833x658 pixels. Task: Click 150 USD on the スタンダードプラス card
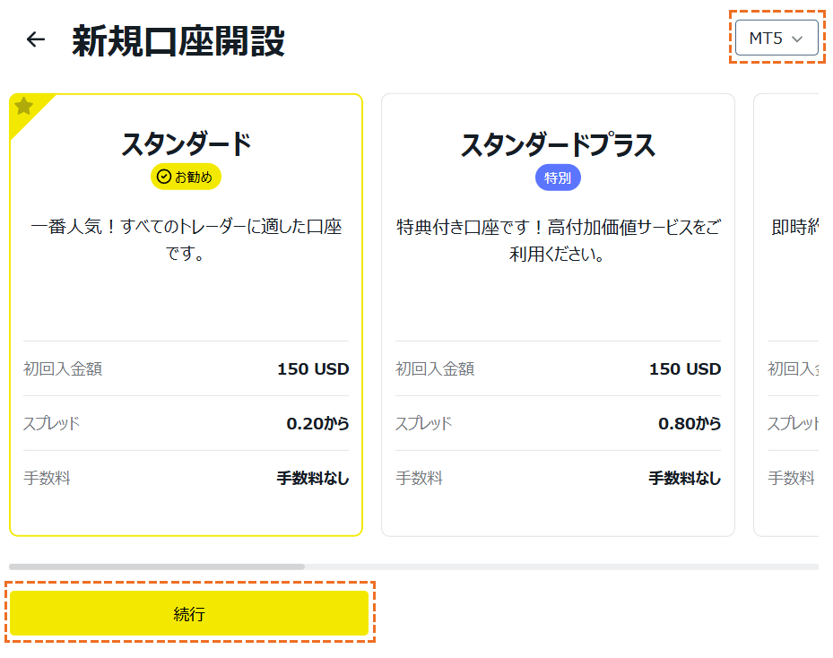click(x=685, y=368)
